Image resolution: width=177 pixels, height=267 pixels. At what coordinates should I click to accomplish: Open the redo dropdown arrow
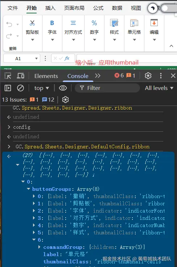click(18, 36)
